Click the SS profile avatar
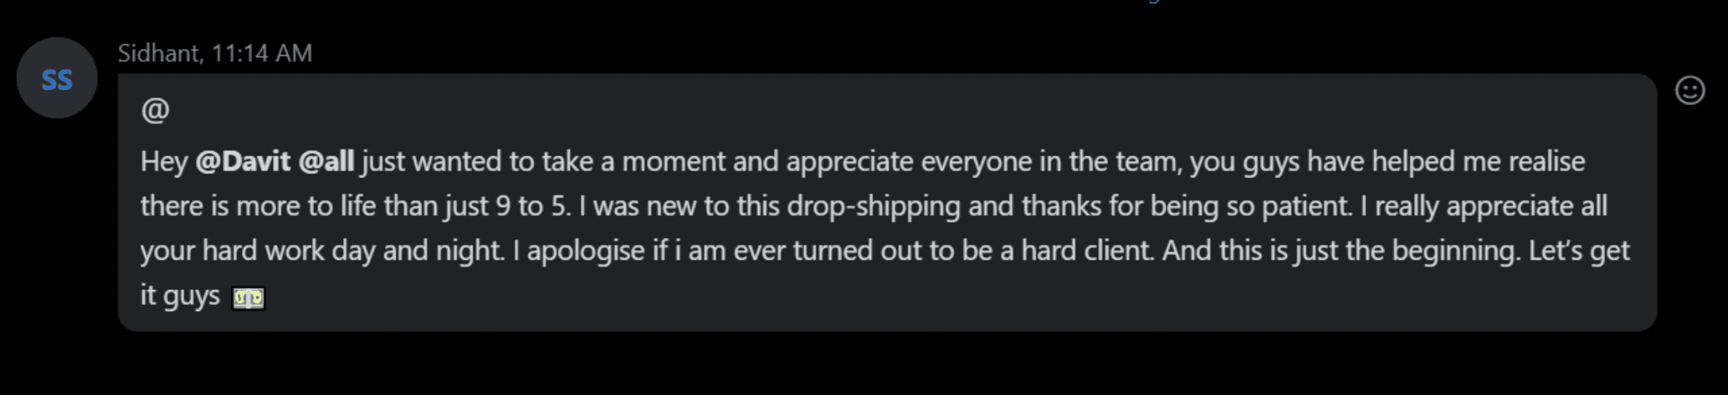 point(57,78)
